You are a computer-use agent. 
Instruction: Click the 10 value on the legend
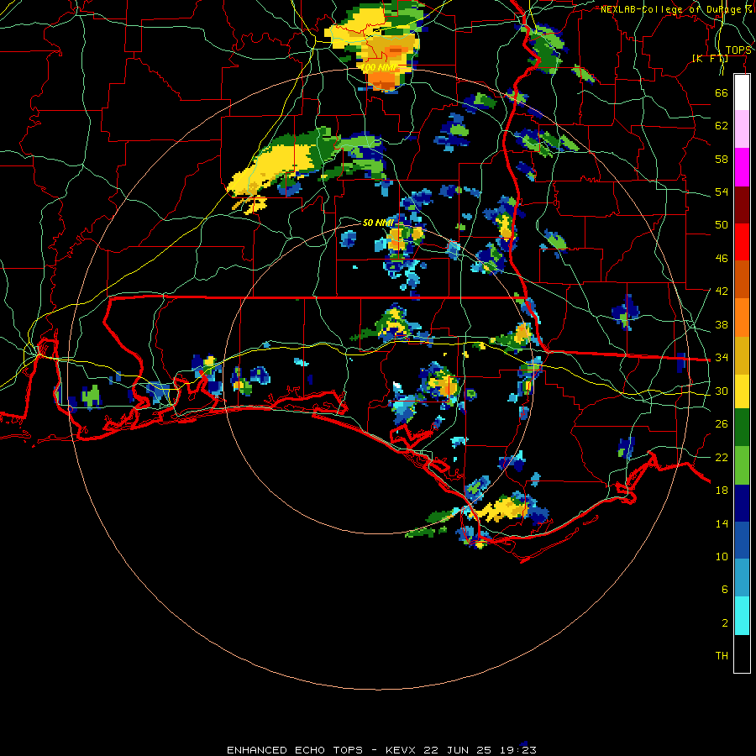pyautogui.click(x=722, y=556)
